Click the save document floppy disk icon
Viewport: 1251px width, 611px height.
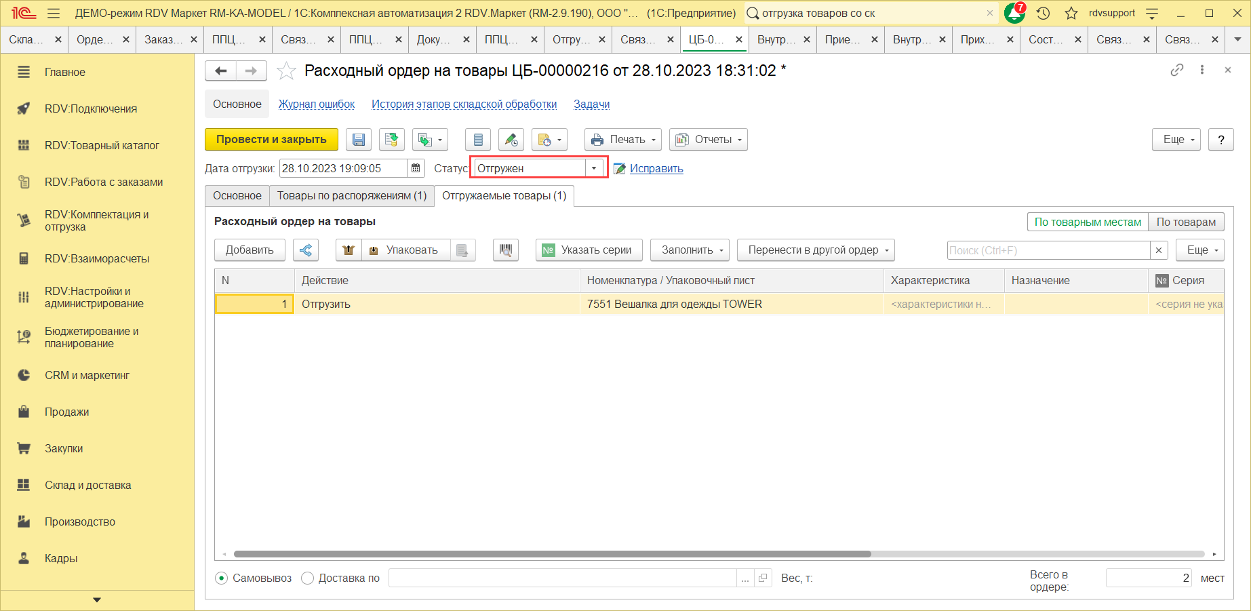(359, 140)
